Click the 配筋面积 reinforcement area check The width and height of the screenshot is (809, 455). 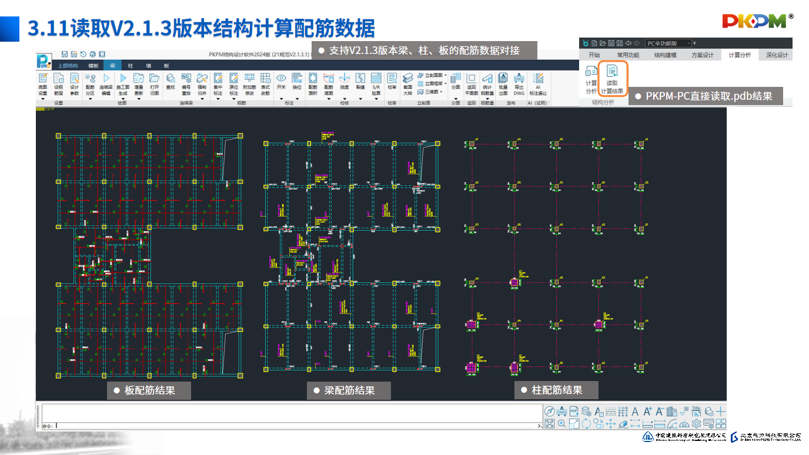(313, 84)
